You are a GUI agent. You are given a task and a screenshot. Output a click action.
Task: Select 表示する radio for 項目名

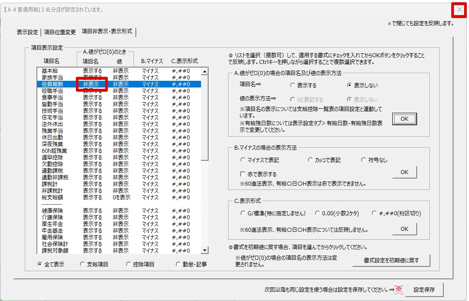[292, 85]
